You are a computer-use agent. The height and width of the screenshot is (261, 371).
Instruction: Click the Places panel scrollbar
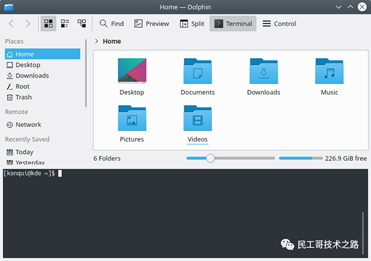(86, 74)
